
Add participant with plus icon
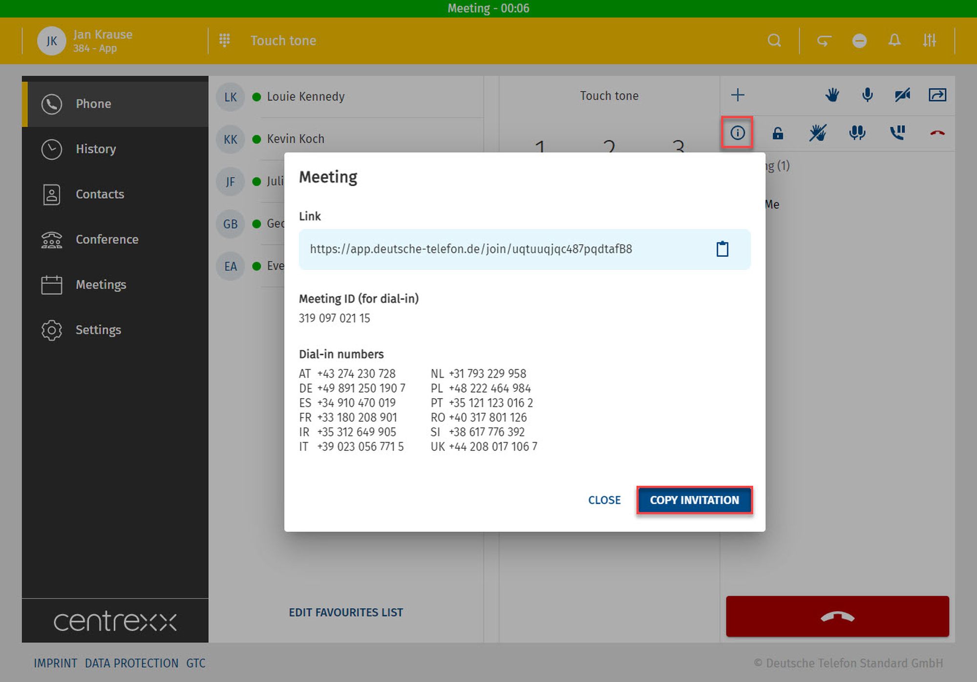point(738,95)
